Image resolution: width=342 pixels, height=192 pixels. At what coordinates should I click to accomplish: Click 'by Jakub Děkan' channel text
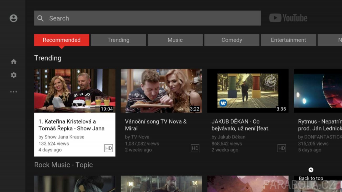pos(228,137)
